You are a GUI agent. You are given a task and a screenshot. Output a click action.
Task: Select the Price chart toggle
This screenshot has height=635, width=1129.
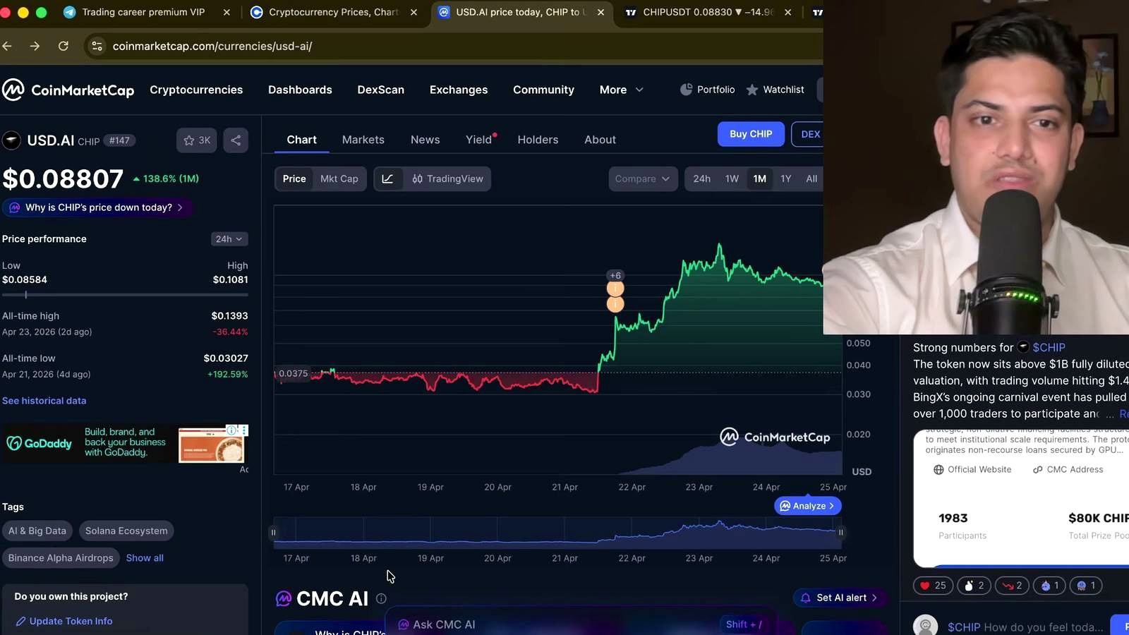click(294, 179)
